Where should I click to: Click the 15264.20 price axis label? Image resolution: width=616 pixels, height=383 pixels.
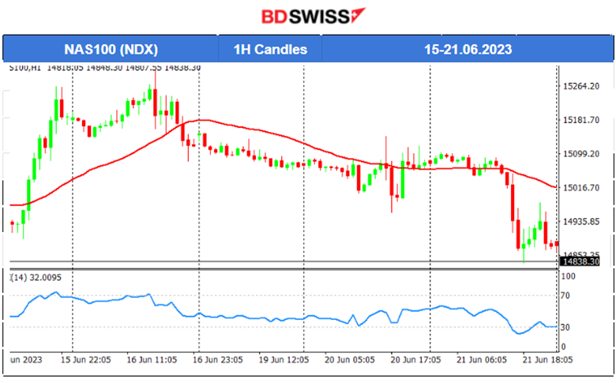pyautogui.click(x=581, y=86)
